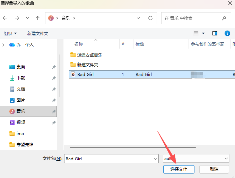Screen dimensions: 235x178
Task: Select the 逍遥安卓音乐 folder
Action: (x=86, y=55)
